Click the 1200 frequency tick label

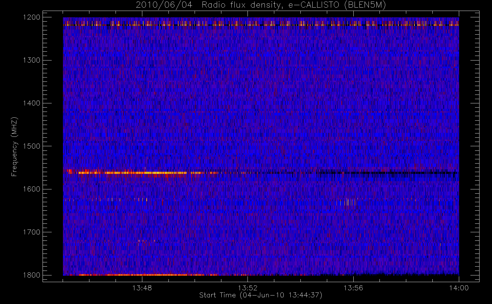(32, 17)
